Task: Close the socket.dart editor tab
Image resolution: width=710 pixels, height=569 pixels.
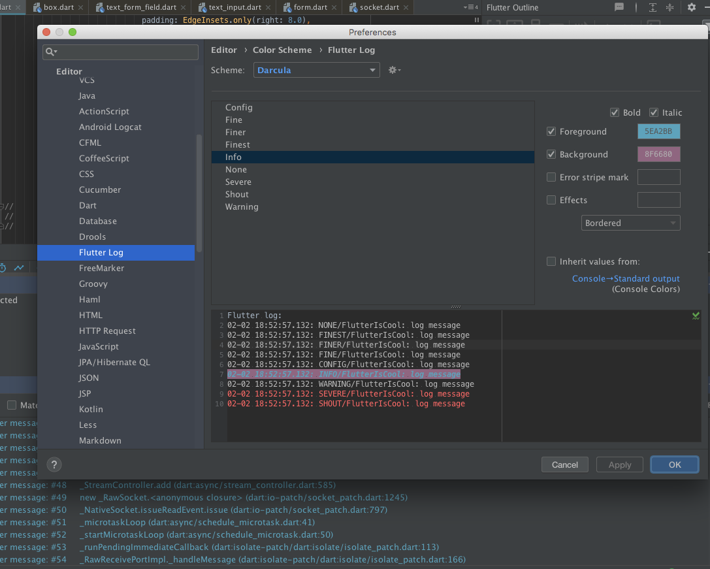Action: [x=406, y=7]
